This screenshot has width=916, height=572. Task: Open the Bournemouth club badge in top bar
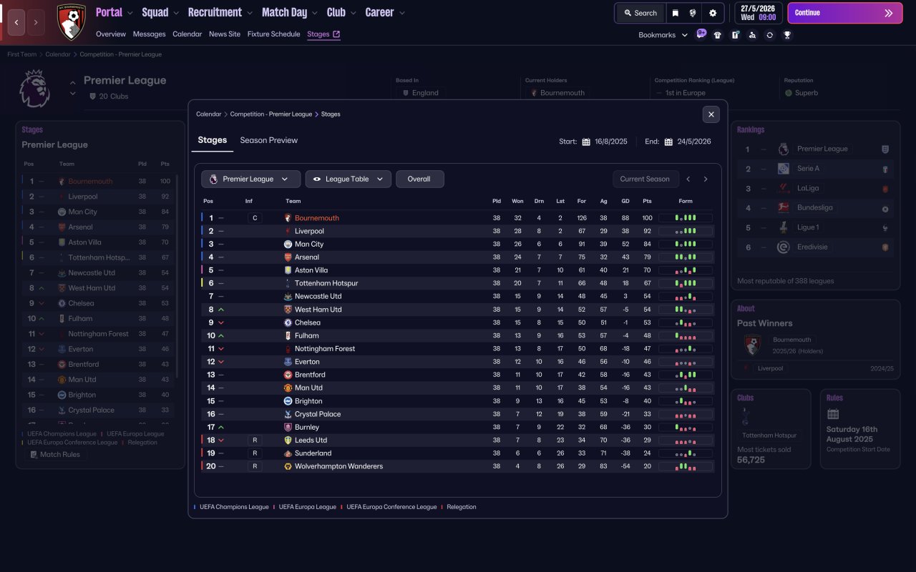coord(71,21)
